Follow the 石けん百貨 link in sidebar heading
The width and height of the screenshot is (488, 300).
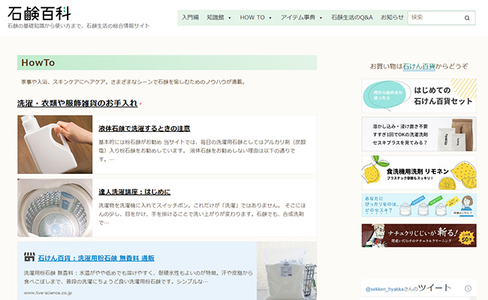click(419, 66)
